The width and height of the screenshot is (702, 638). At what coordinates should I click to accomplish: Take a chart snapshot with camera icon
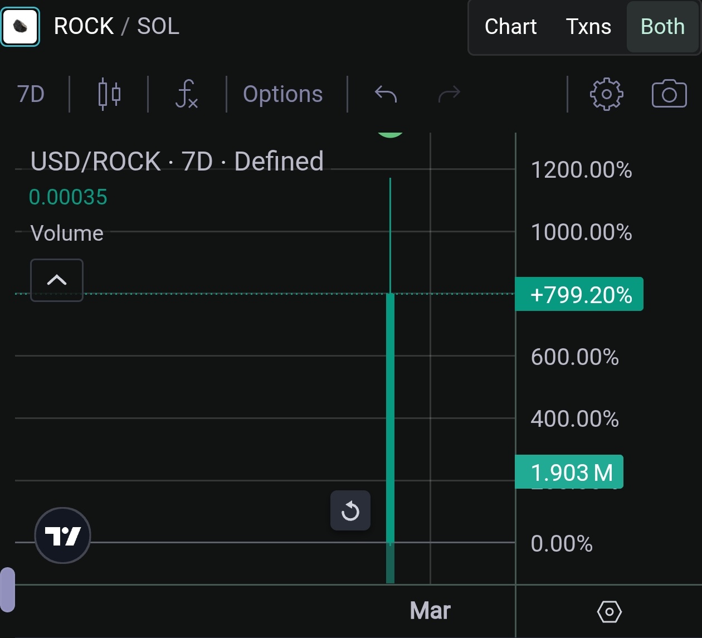click(669, 94)
